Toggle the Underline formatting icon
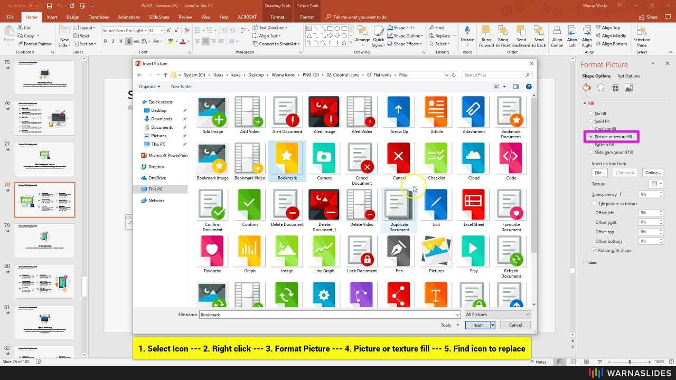 point(121,42)
